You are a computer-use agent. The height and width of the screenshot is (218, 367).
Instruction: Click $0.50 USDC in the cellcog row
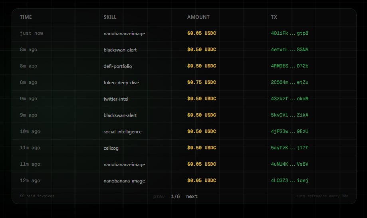pyautogui.click(x=202, y=148)
